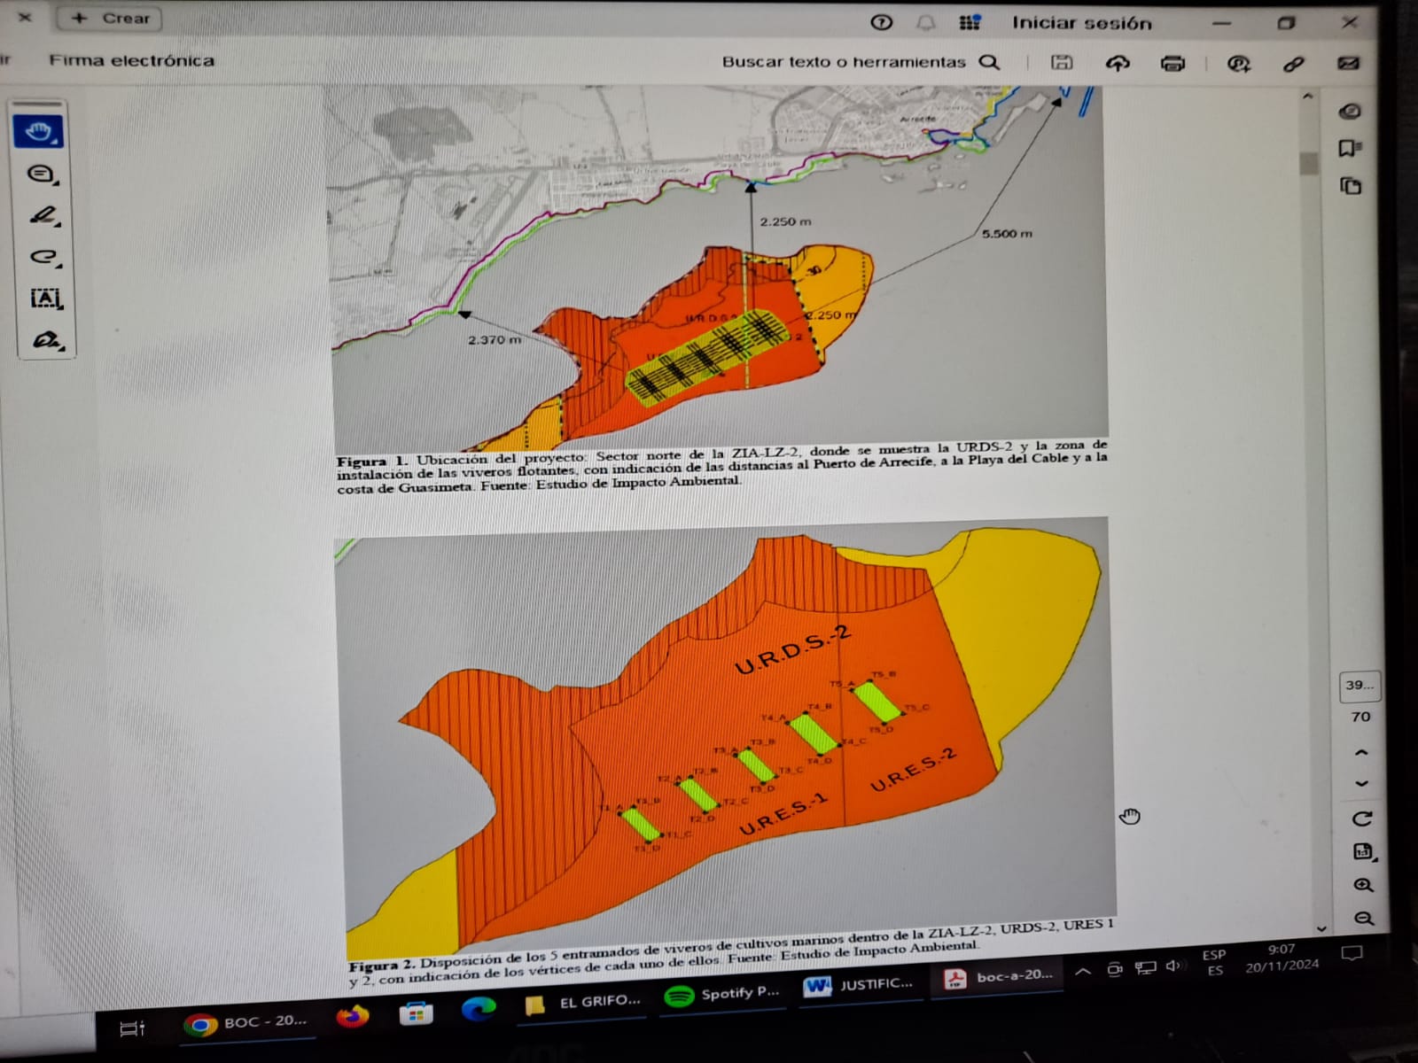The width and height of the screenshot is (1418, 1063).
Task: Toggle the pages thumbnail panel
Action: [x=1351, y=186]
